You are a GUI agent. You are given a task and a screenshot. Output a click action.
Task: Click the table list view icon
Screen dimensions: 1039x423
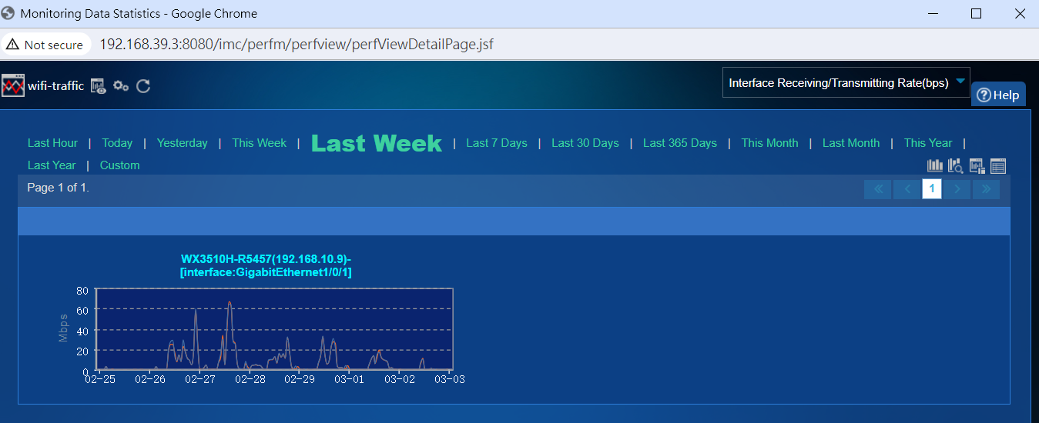(998, 165)
